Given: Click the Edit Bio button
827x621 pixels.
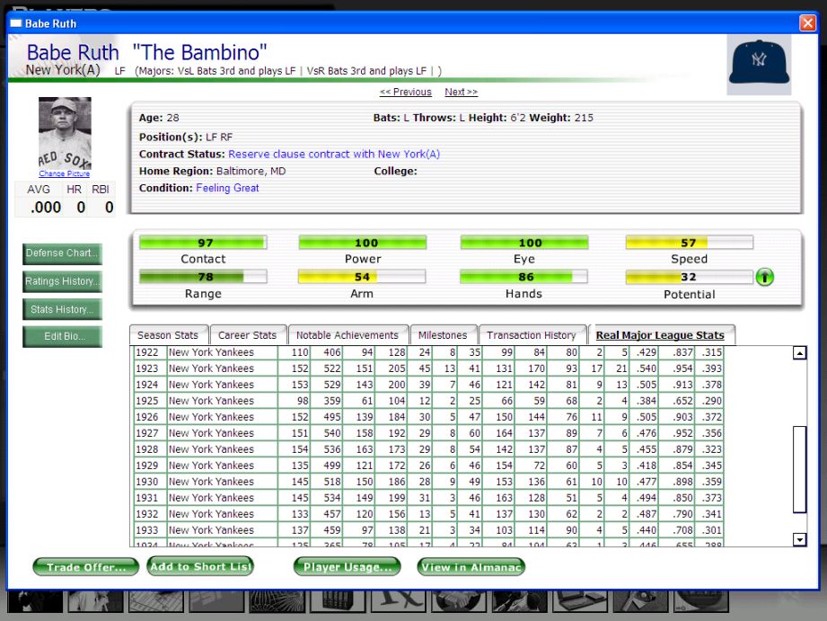Looking at the screenshot, I should (62, 337).
